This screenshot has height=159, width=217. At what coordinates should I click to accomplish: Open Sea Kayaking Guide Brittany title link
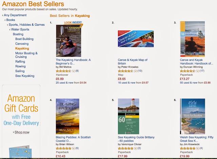click(136, 139)
